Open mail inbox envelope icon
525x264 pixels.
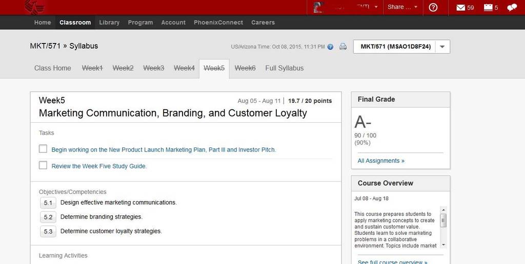point(461,7)
